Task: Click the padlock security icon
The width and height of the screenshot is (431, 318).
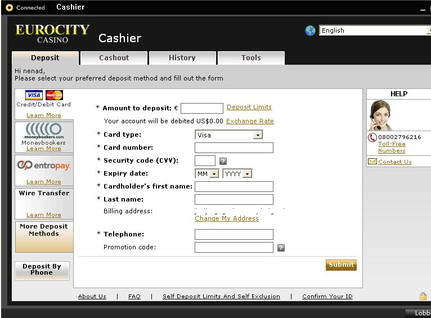Action: (x=423, y=296)
